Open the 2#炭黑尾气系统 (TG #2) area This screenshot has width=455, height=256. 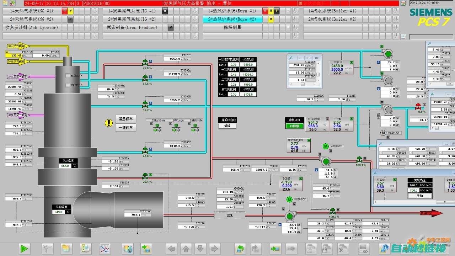tap(132, 19)
